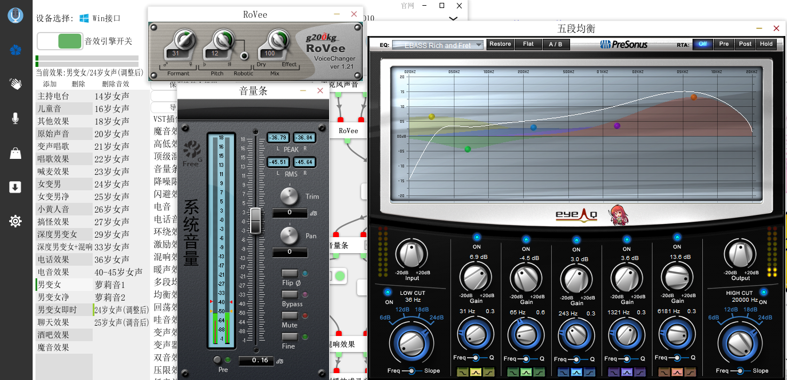
Task: Open the EQ preset dropdown EBASS Rich
Action: [438, 45]
